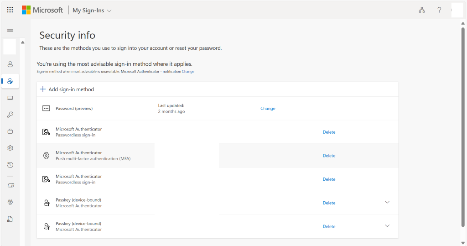This screenshot has width=467, height=246.
Task: Click the page vertical scrollbar thumb
Action: [463, 127]
